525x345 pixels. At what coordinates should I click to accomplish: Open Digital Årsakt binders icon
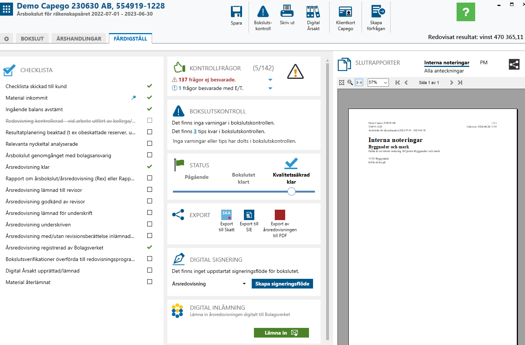313,12
